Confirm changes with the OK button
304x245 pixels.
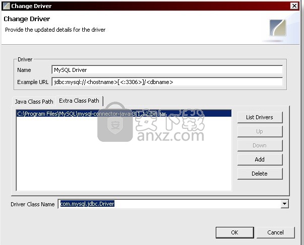click(235, 232)
